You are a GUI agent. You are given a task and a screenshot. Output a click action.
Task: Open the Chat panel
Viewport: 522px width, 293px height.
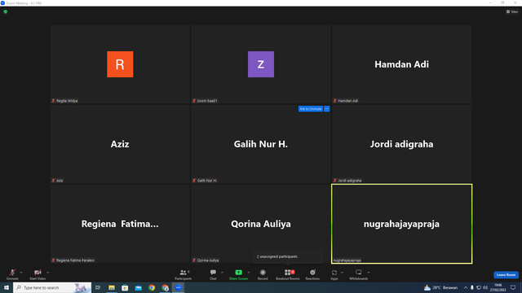click(213, 274)
